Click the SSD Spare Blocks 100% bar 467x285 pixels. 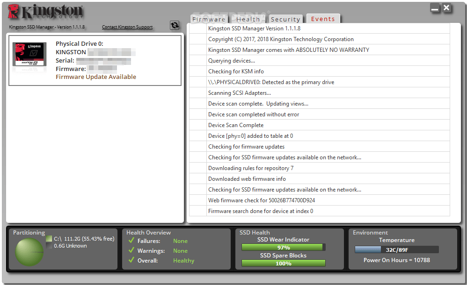(283, 263)
